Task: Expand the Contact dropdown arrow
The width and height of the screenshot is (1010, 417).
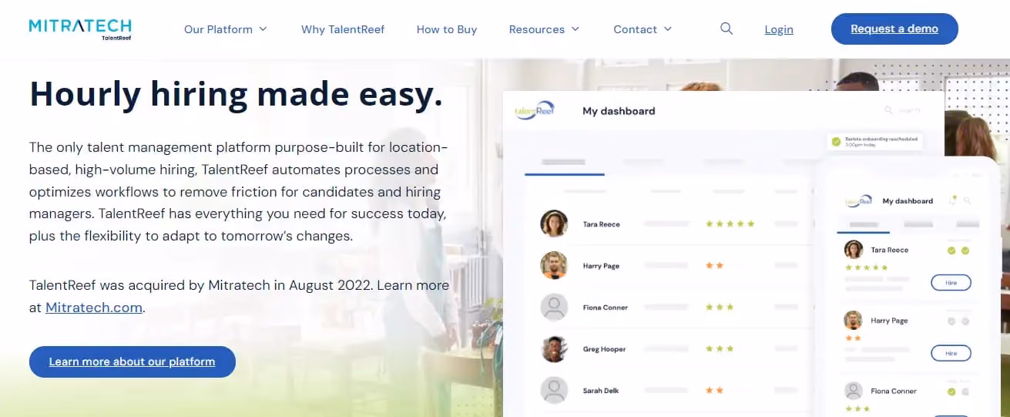Action: coord(667,29)
